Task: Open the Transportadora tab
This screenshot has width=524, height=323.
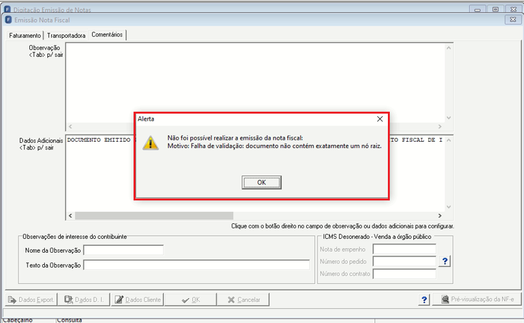Action: (x=66, y=35)
